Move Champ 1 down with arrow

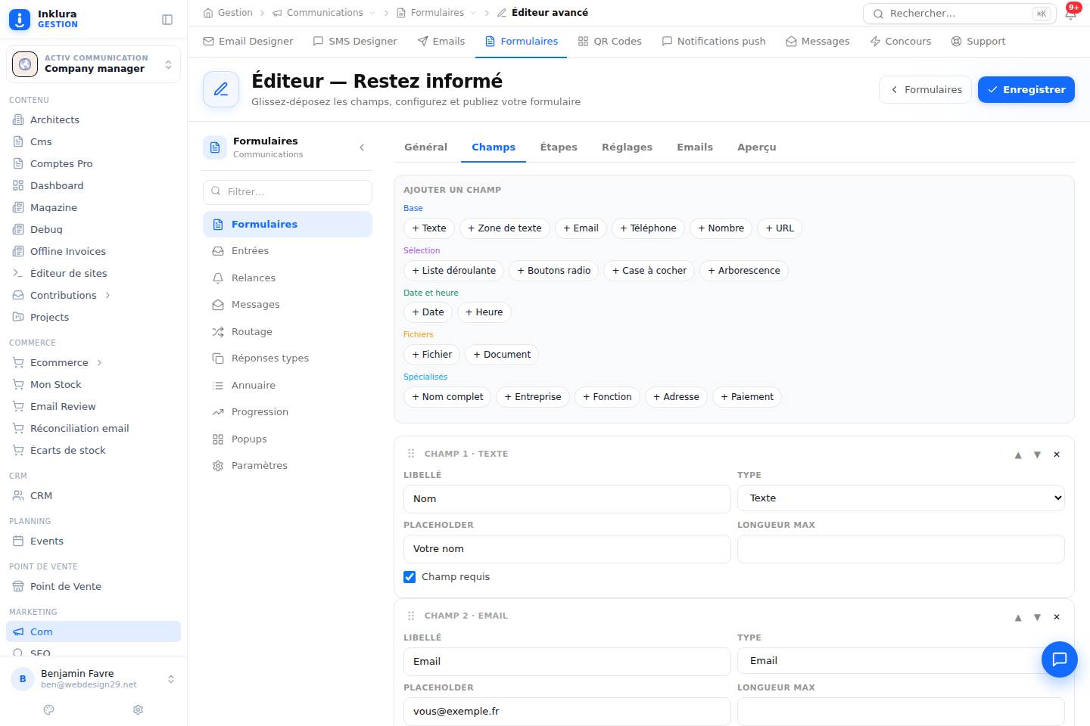coord(1037,455)
